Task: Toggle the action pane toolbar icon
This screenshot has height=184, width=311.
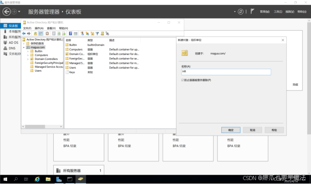Action: click(75, 34)
